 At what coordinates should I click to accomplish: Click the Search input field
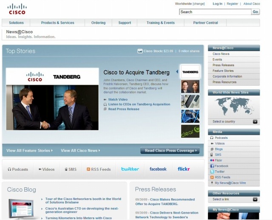[215, 12]
